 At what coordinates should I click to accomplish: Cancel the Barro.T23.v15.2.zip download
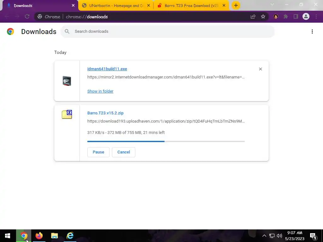pyautogui.click(x=124, y=152)
